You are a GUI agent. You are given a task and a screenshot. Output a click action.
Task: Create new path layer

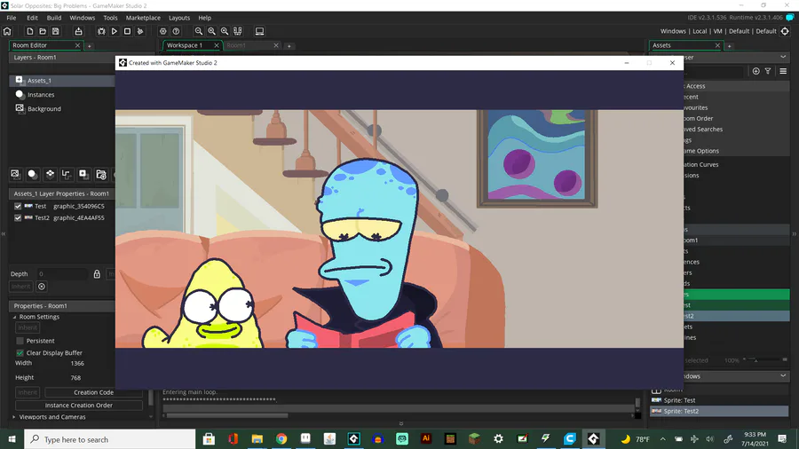pyautogui.click(x=67, y=174)
